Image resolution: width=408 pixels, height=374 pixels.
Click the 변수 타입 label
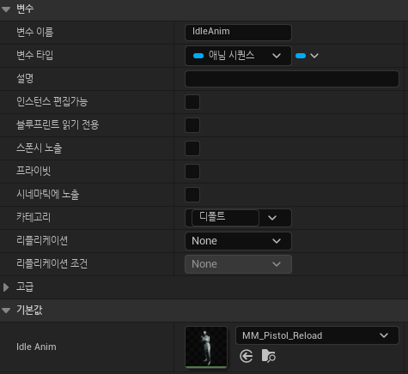tap(35, 55)
